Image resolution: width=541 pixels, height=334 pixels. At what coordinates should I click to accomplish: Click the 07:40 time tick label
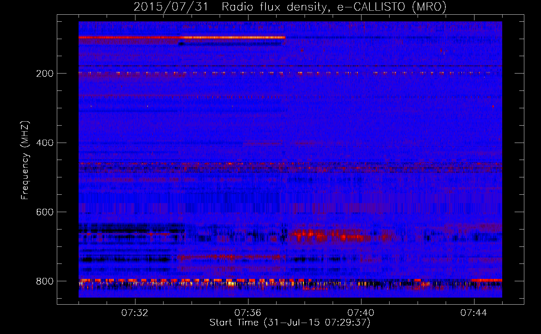click(361, 313)
